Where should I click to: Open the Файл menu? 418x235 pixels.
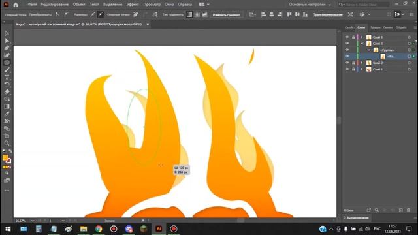click(32, 5)
